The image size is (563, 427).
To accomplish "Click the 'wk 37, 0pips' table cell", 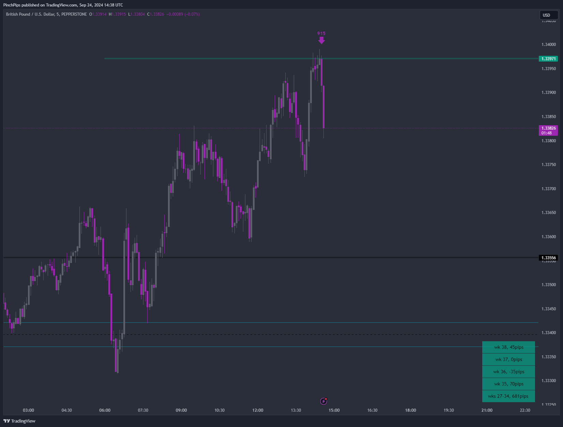I will 508,360.
